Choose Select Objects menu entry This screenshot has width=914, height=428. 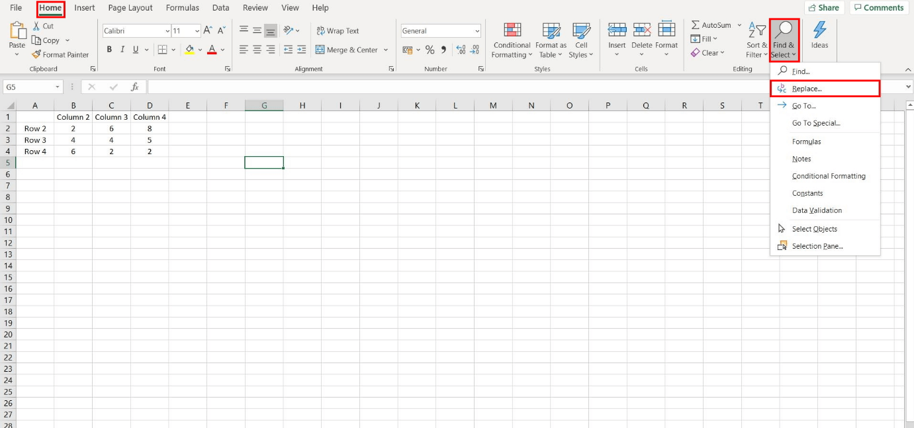pyautogui.click(x=825, y=229)
